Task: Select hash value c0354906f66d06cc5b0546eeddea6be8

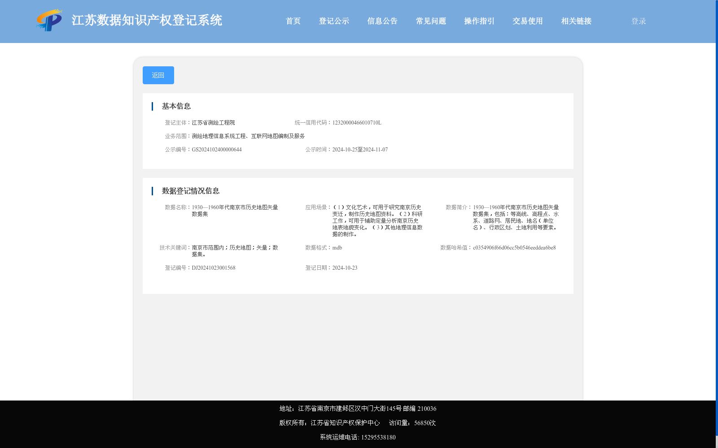Action: pyautogui.click(x=514, y=248)
